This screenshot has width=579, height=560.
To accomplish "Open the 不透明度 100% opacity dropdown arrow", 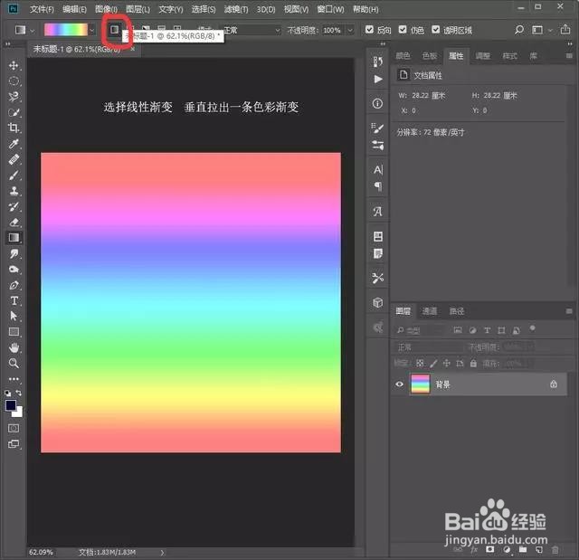I will pyautogui.click(x=350, y=30).
